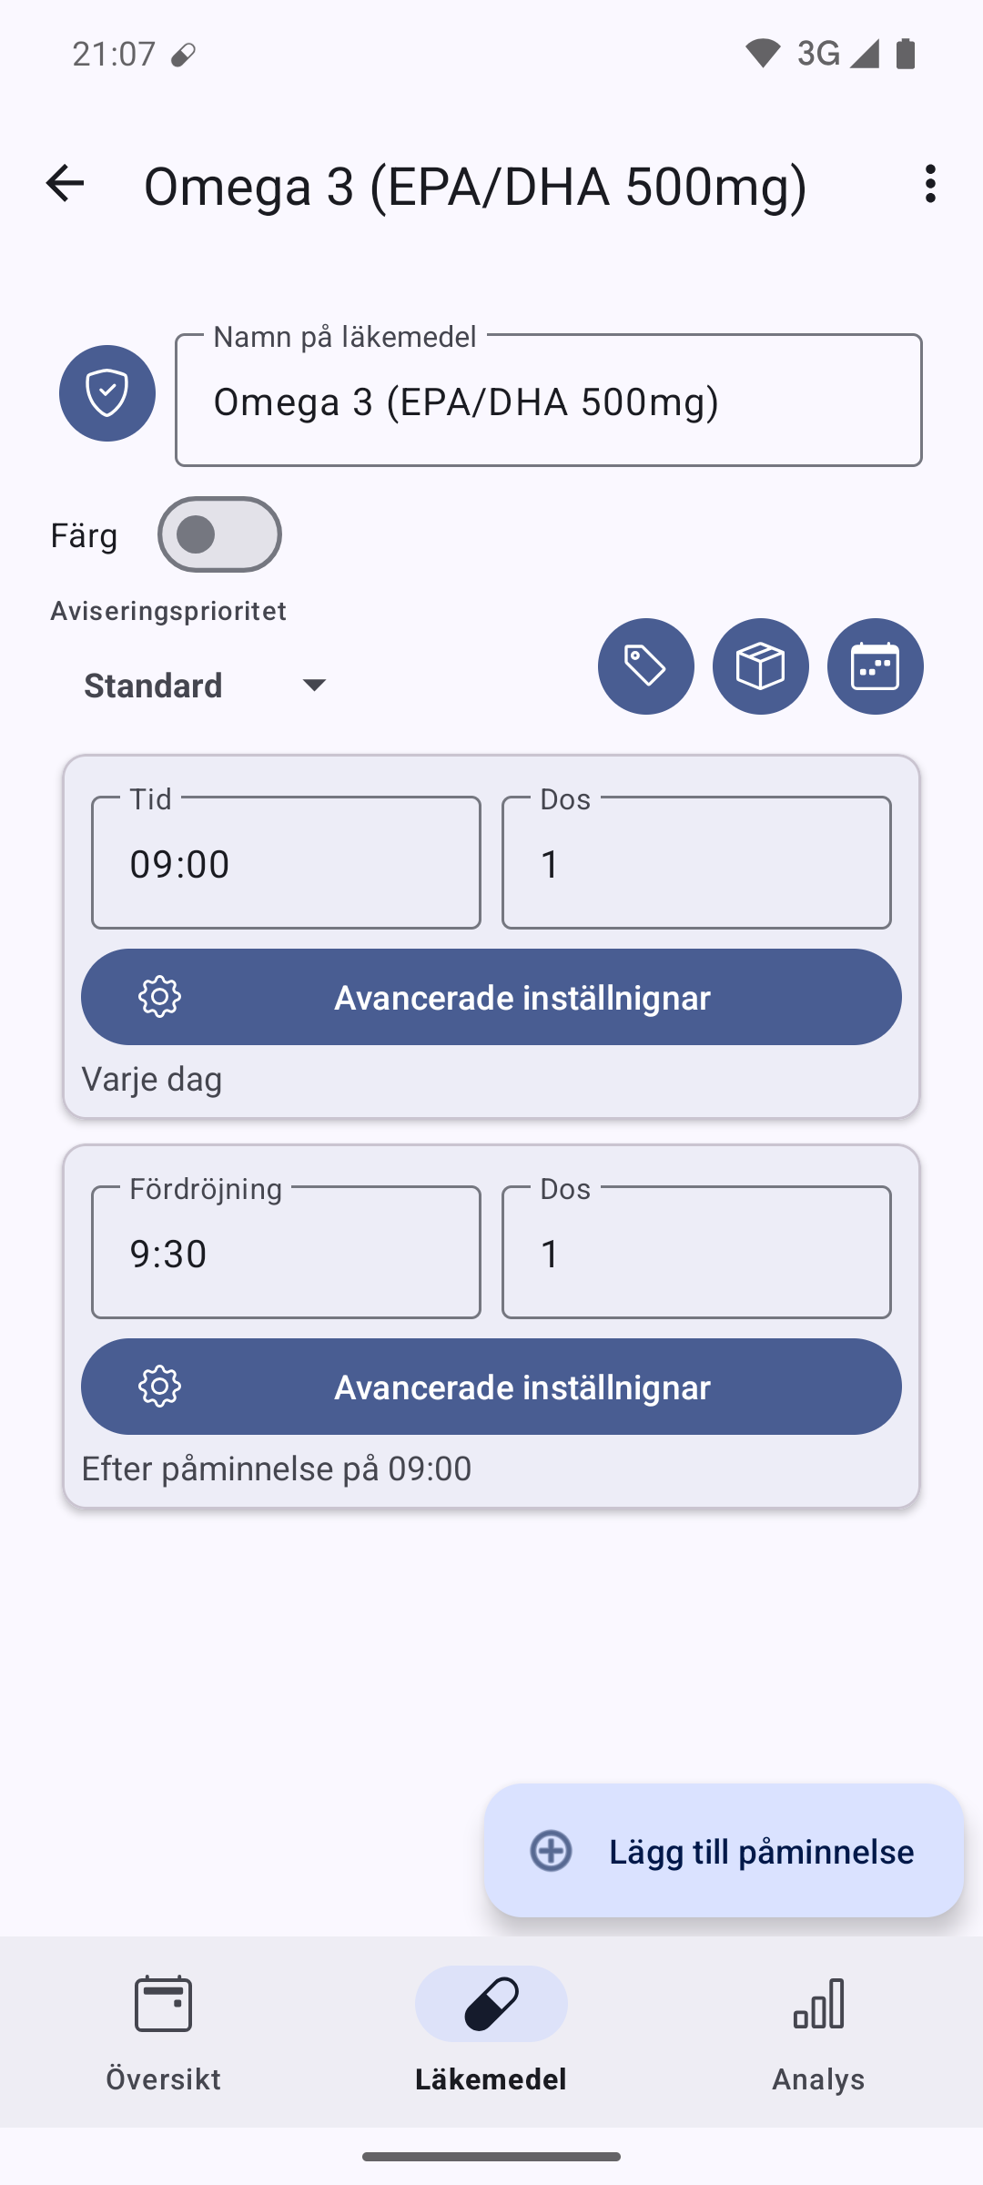Change the Tid field showing 09:00
Viewport: 983px width, 2185px height.
(x=286, y=863)
